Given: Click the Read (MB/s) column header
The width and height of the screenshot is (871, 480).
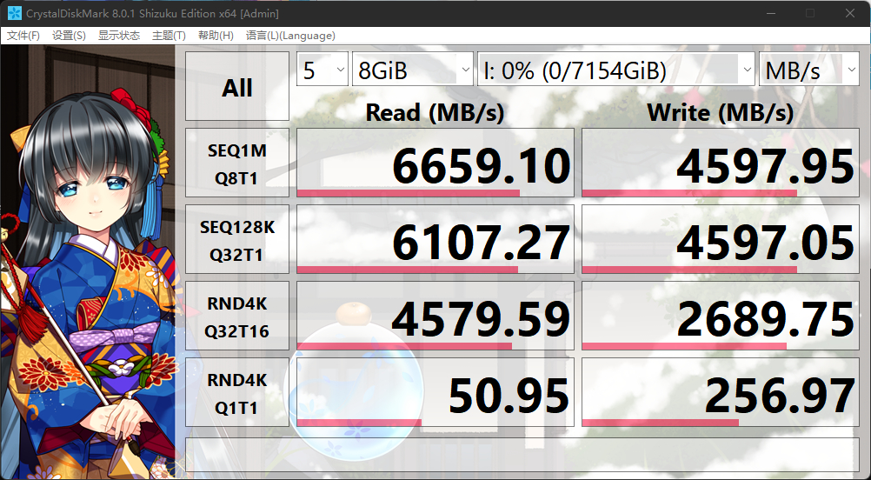Looking at the screenshot, I should tap(435, 113).
